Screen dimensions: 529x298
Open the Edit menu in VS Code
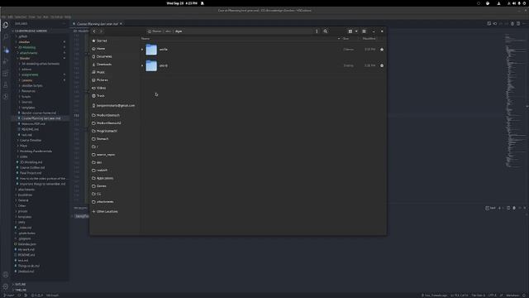10,17
